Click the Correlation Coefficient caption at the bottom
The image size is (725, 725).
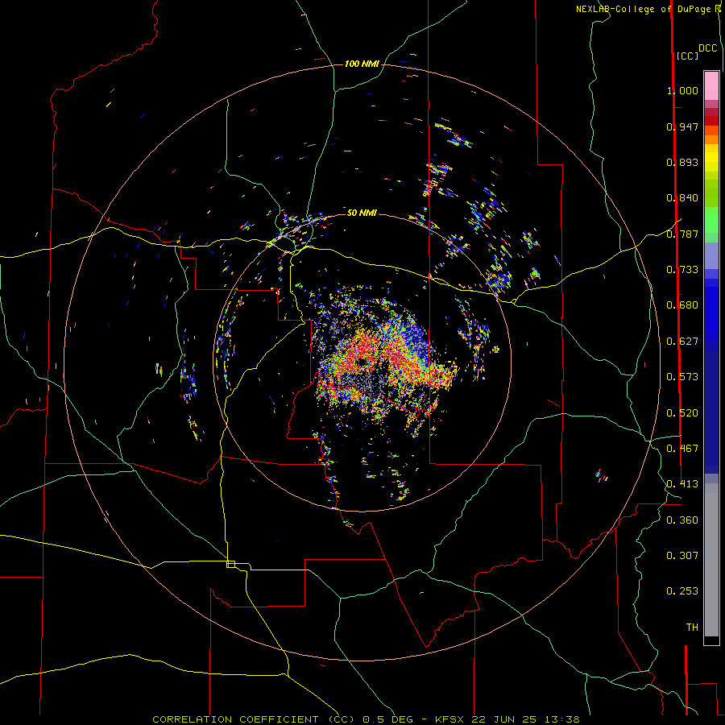(366, 719)
